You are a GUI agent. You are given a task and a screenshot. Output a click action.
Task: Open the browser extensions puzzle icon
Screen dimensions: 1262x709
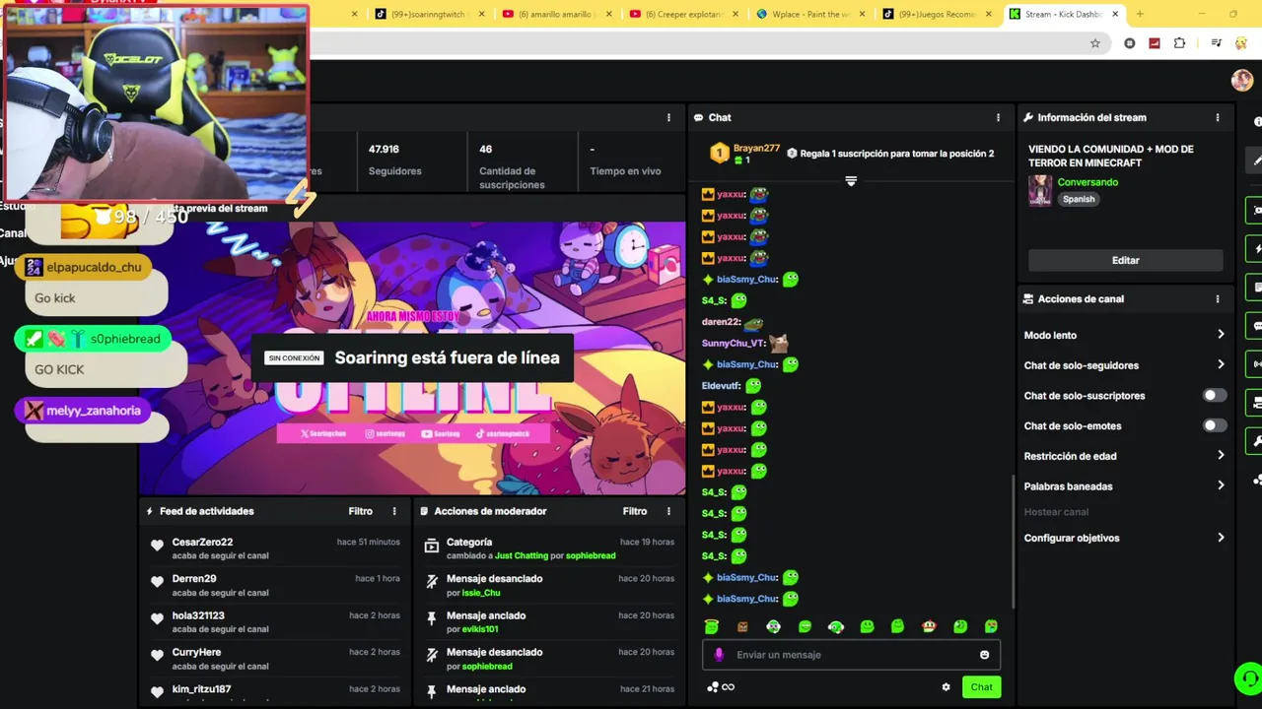[1179, 43]
